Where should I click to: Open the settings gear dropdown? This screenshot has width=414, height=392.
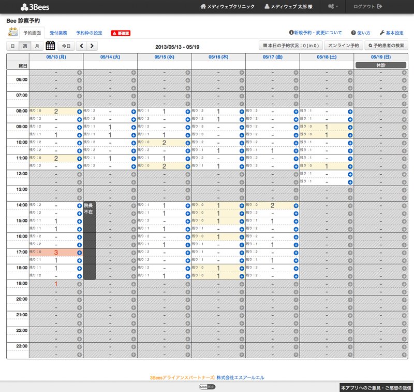coord(333,6)
